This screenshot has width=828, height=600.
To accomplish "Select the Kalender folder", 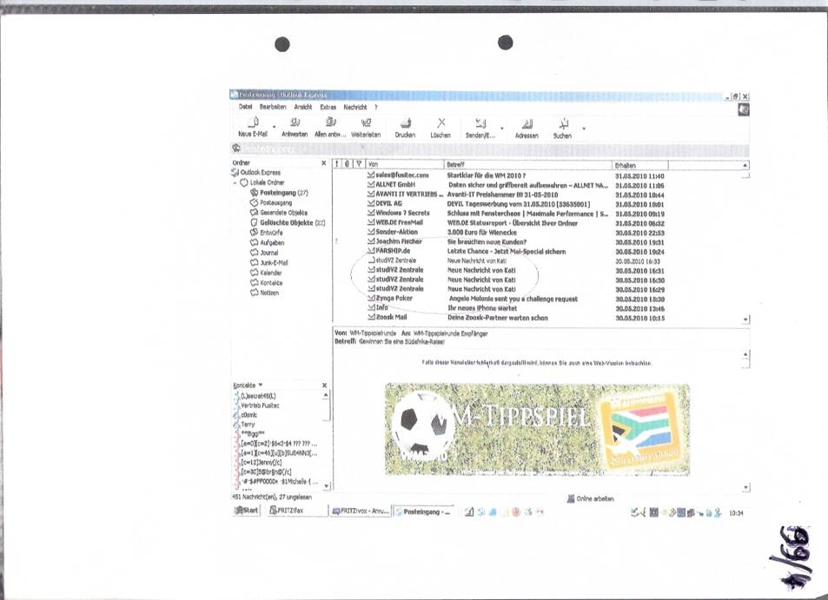I will pyautogui.click(x=266, y=273).
